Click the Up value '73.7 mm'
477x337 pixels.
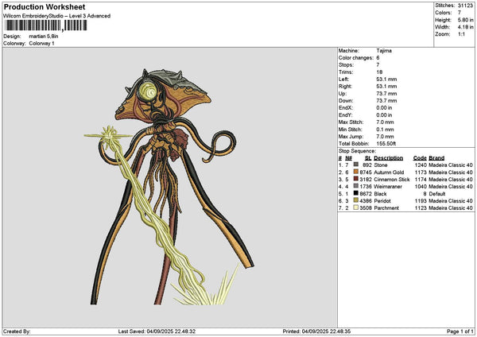point(386,93)
